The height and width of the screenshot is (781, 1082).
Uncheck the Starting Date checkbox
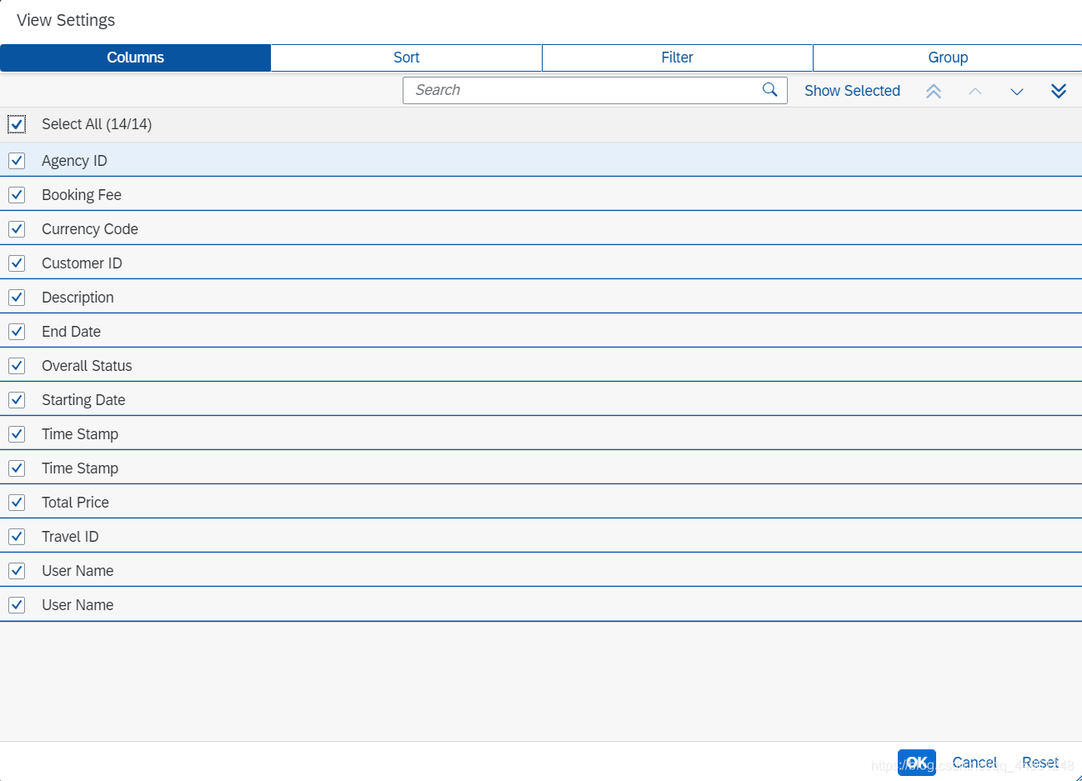pos(17,400)
